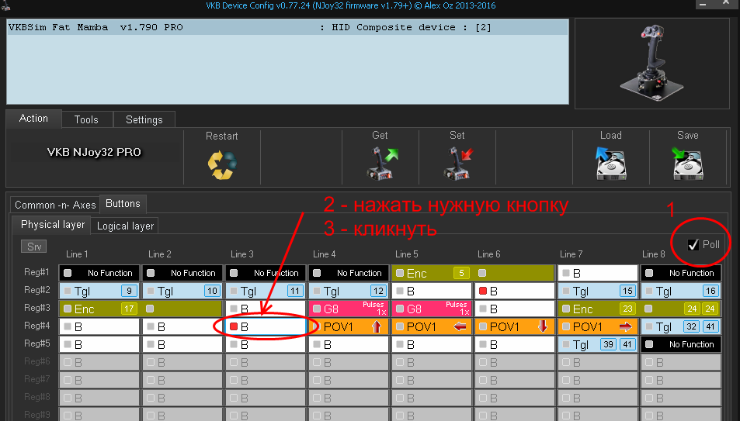Select the Buttons tab
Viewport: 740px width, 421px height.
(123, 204)
